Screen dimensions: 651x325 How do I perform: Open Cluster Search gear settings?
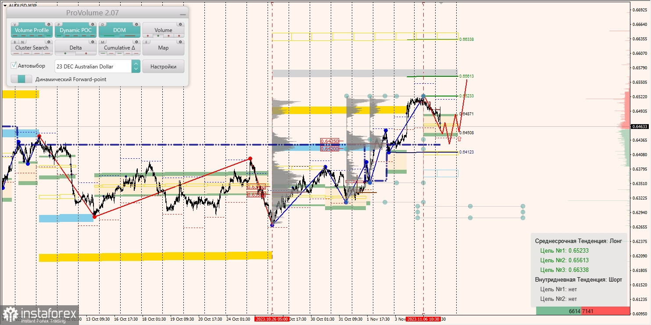pyautogui.click(x=49, y=42)
